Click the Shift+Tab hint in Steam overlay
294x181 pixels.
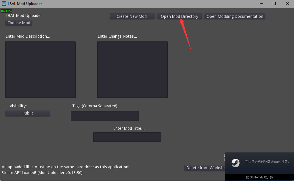pyautogui.click(x=259, y=177)
